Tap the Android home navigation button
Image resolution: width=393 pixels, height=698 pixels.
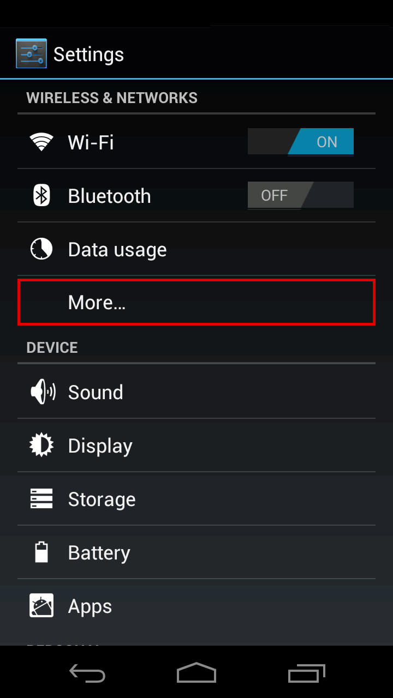pyautogui.click(x=196, y=673)
